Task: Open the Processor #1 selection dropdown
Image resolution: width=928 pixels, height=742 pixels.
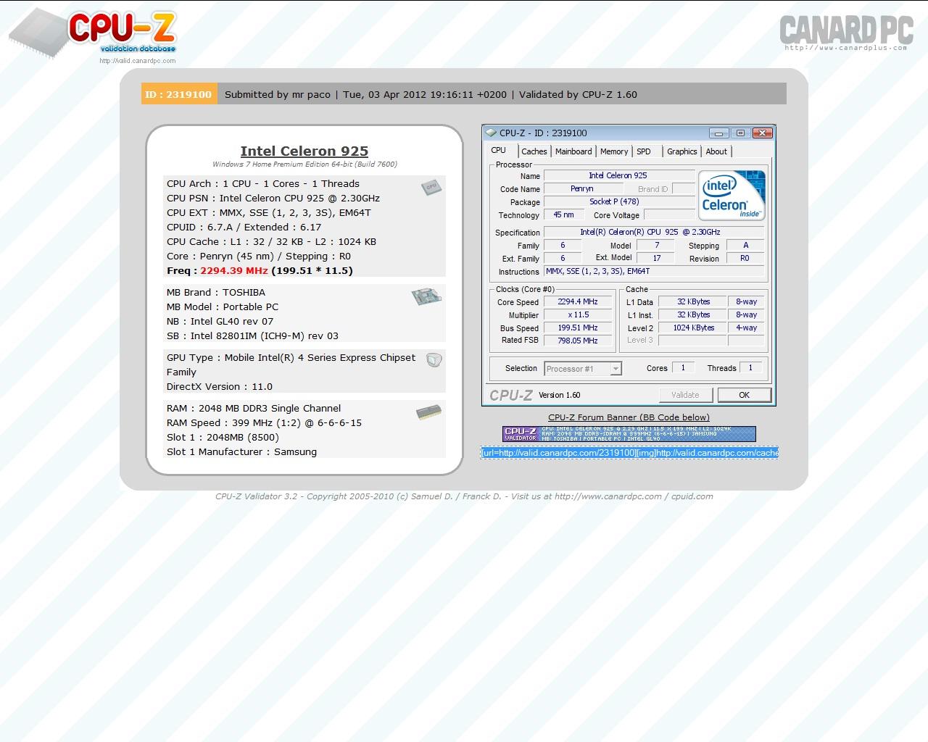Action: tap(583, 369)
